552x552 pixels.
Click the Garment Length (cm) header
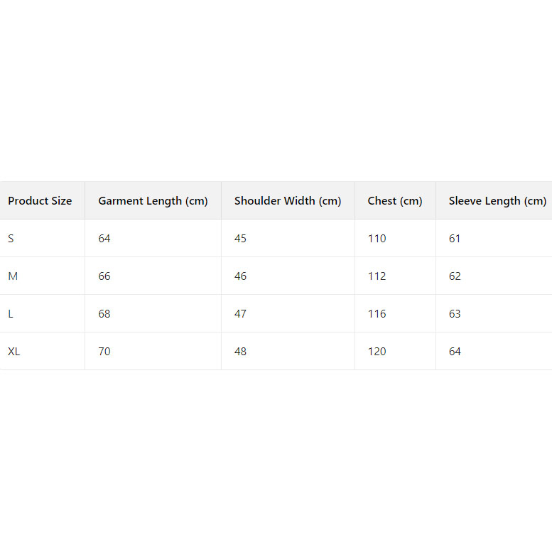click(153, 201)
